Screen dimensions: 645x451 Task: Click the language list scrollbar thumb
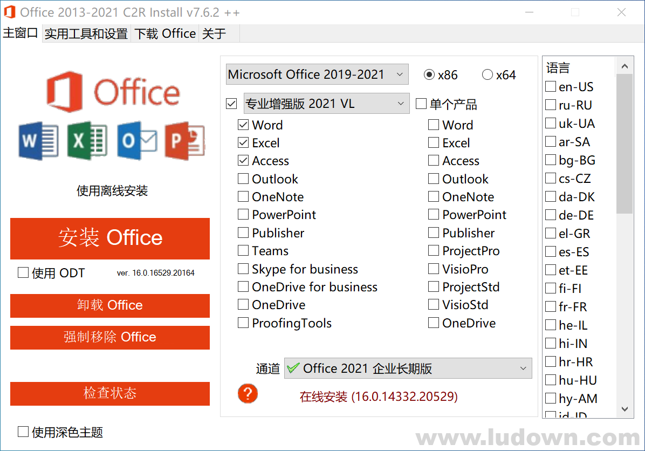coord(625,144)
